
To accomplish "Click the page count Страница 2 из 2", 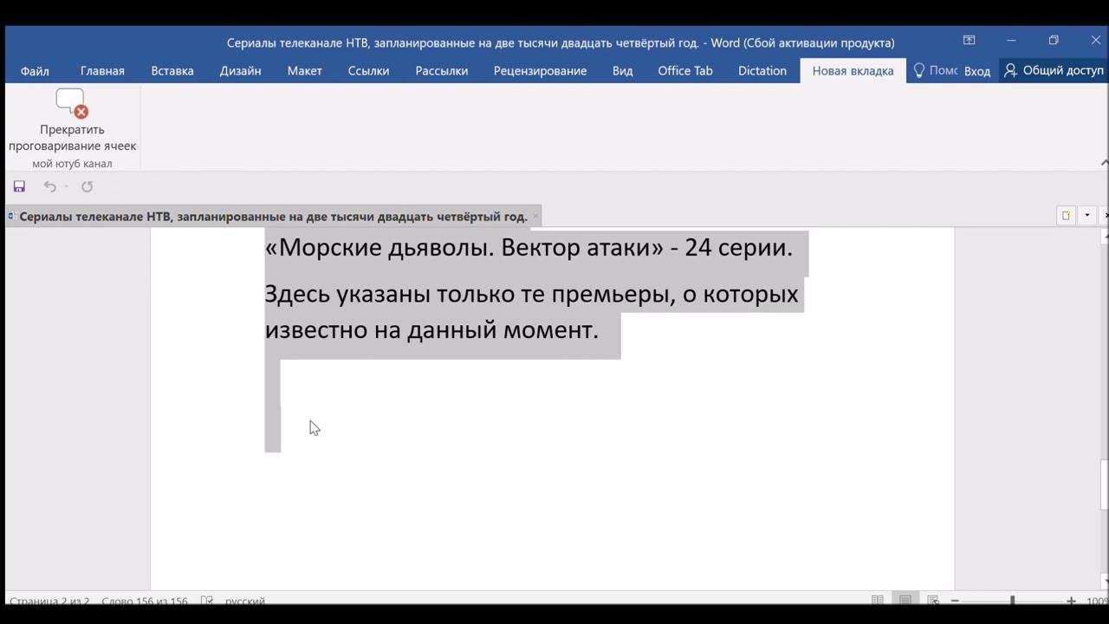I will coord(49,601).
